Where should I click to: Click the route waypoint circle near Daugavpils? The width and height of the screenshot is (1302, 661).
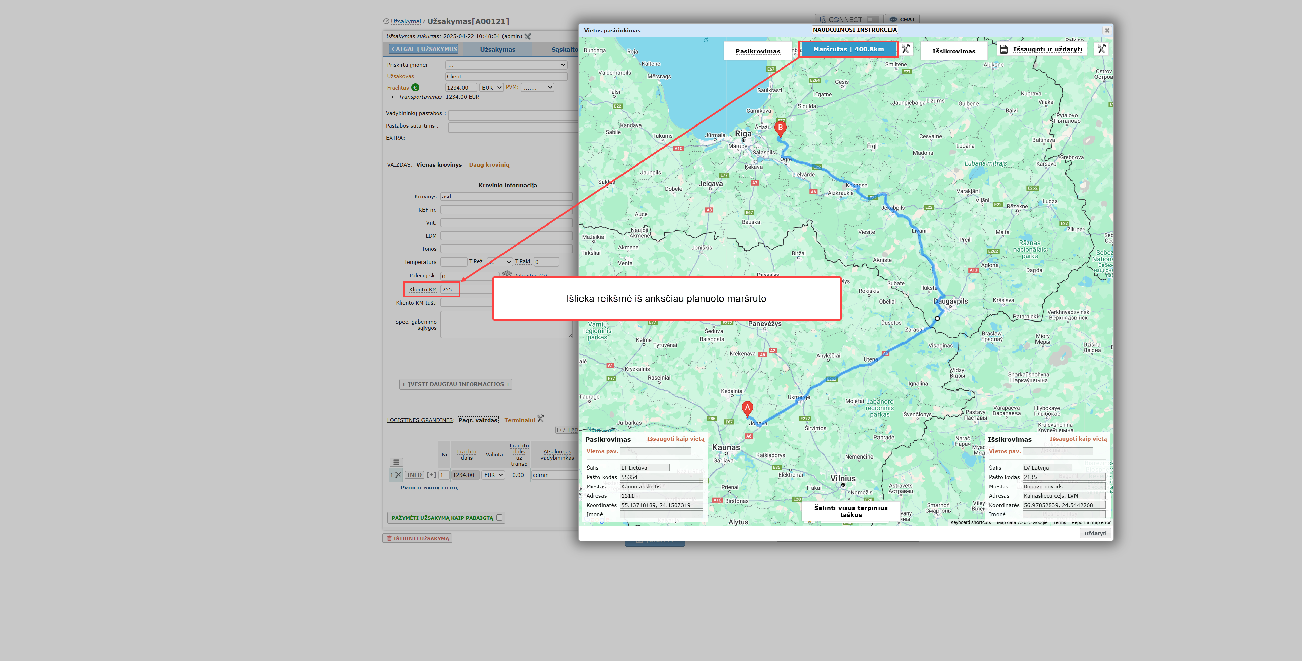937,318
